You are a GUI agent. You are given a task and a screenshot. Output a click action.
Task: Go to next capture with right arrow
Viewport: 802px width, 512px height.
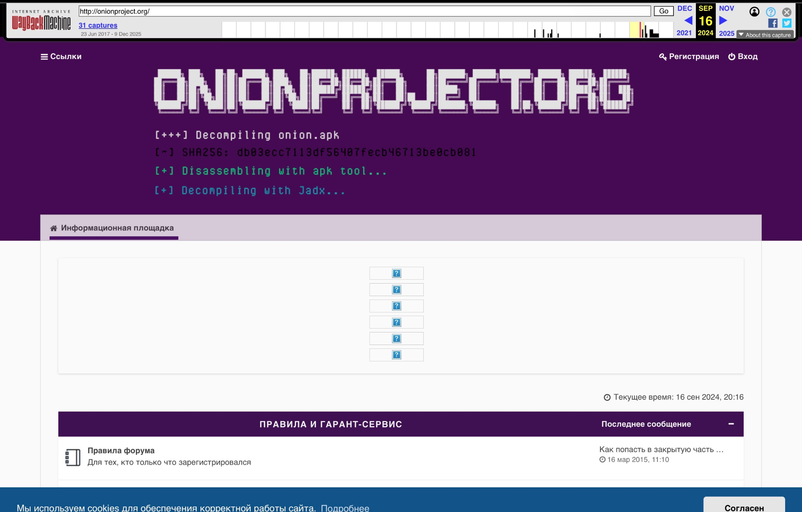[x=723, y=21]
